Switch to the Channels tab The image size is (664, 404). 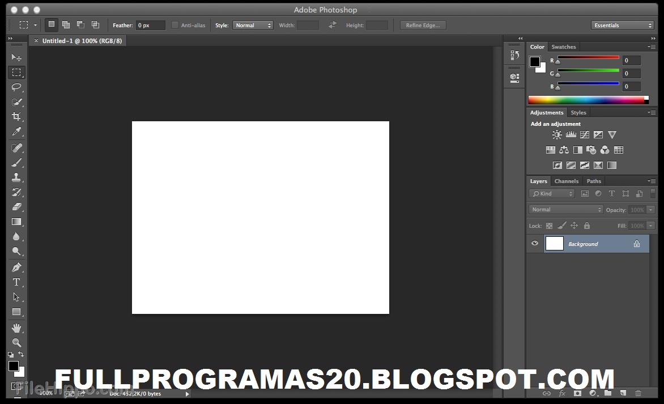(566, 181)
